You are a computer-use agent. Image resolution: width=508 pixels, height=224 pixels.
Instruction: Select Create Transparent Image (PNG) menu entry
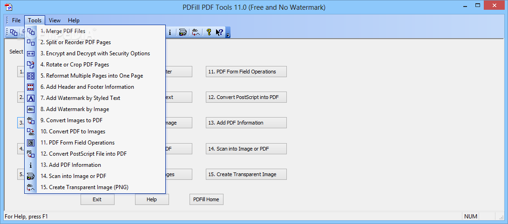click(95, 187)
